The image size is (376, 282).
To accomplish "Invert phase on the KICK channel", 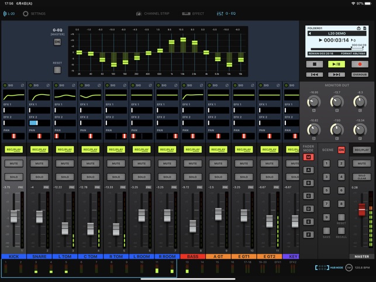I will tap(22, 85).
